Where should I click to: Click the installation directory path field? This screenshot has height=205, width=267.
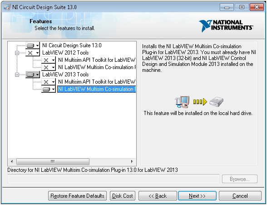[x=114, y=179]
